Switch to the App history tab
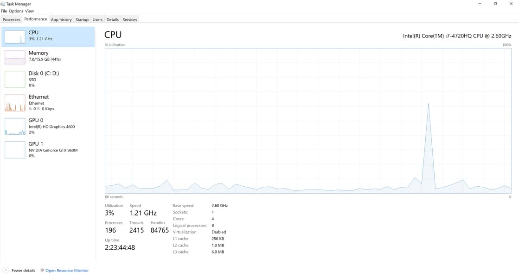This screenshot has height=278, width=519. pos(61,19)
